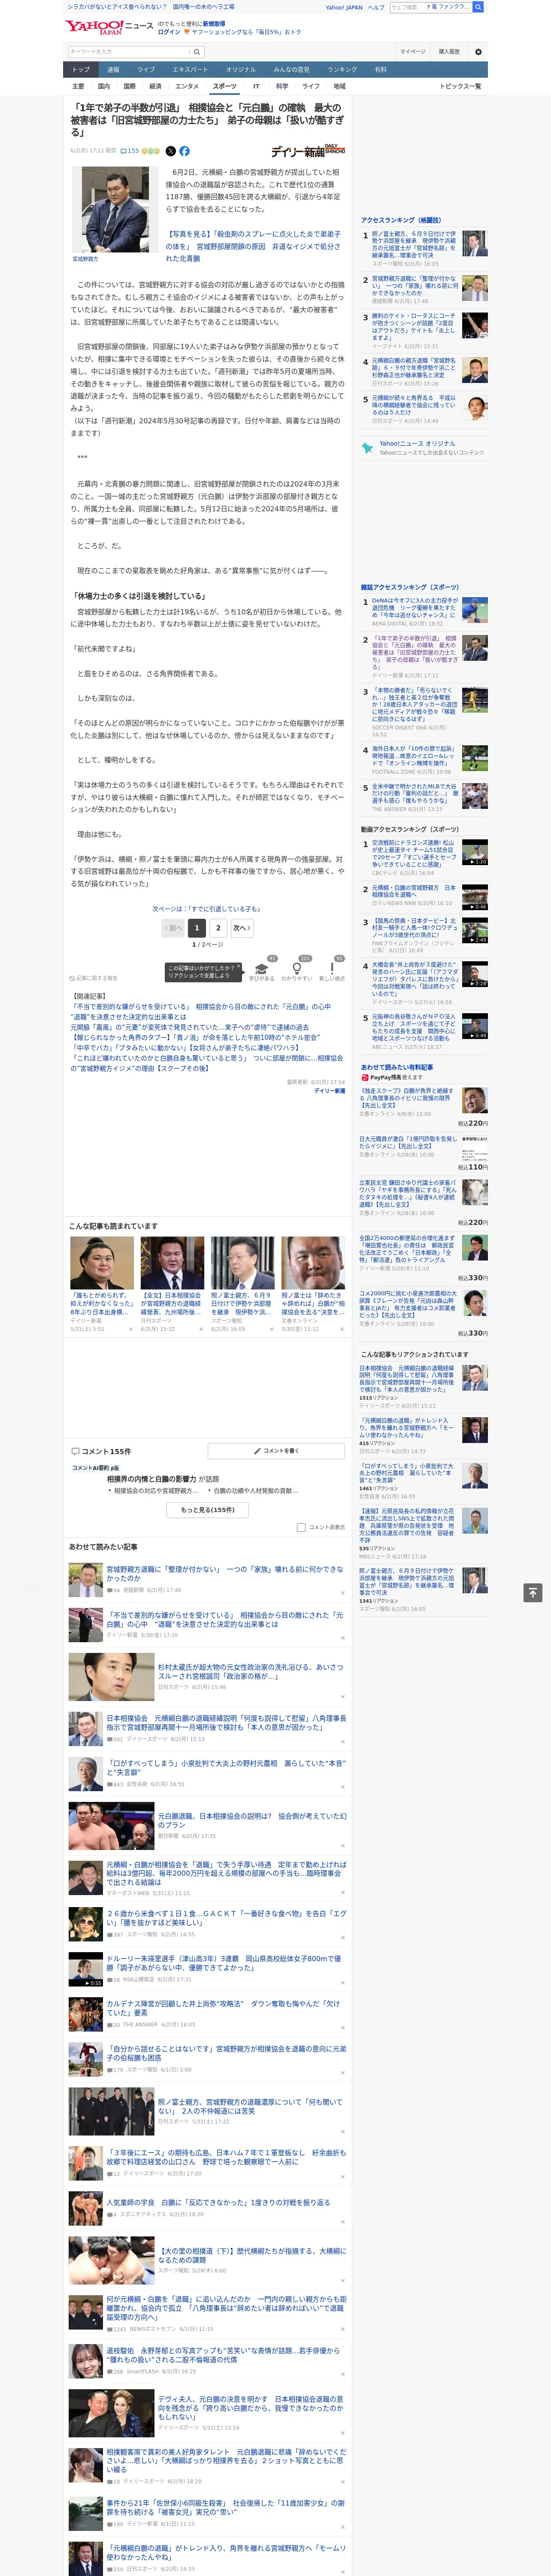Click the デイリー新潮 publisher logo
Image resolution: width=551 pixels, height=2576 pixels.
tap(308, 151)
